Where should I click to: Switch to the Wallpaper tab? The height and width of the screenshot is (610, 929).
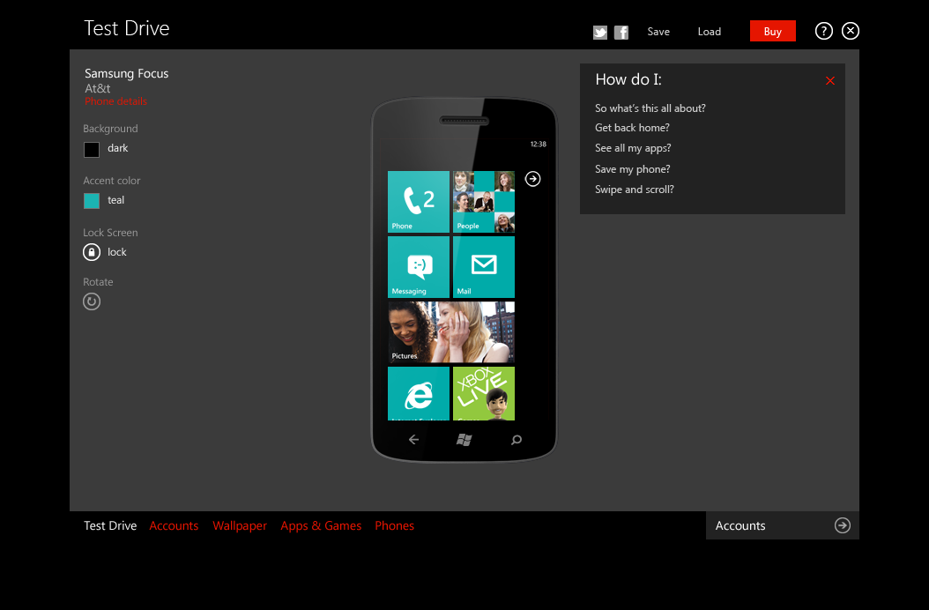tap(240, 526)
